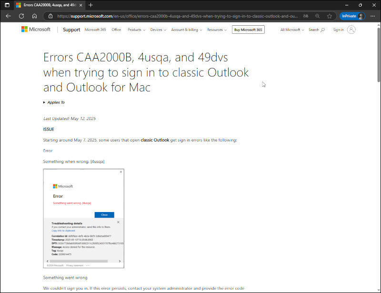Open the read aloud / translate icon
Screen dimensions: 381x293
(306, 16)
